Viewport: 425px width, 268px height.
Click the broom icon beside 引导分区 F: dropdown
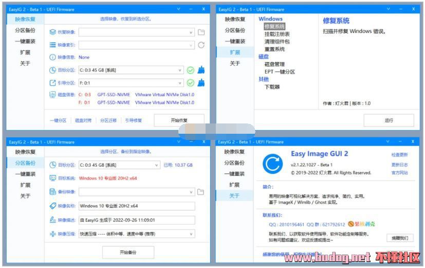tap(201, 83)
